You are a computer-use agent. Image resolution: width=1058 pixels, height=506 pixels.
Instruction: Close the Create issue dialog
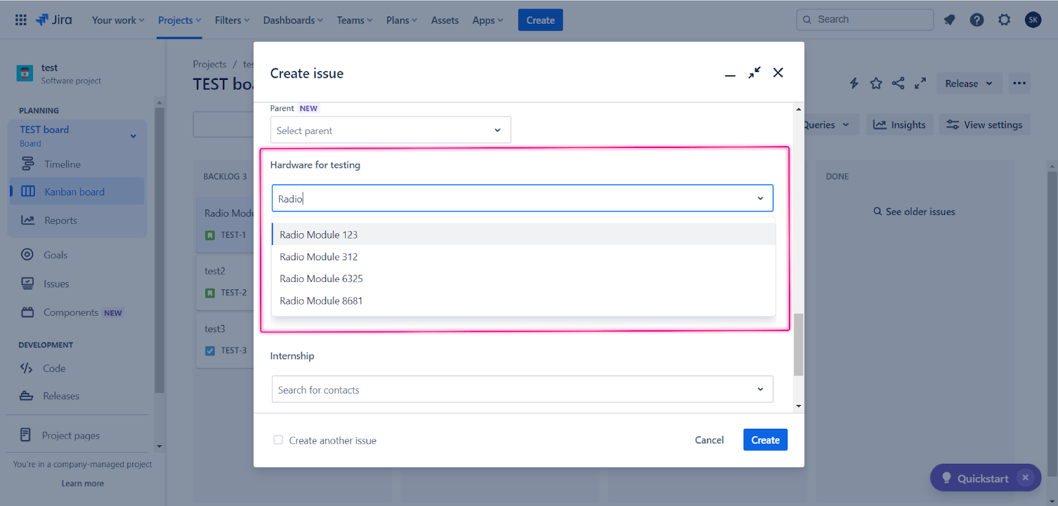[x=778, y=73]
